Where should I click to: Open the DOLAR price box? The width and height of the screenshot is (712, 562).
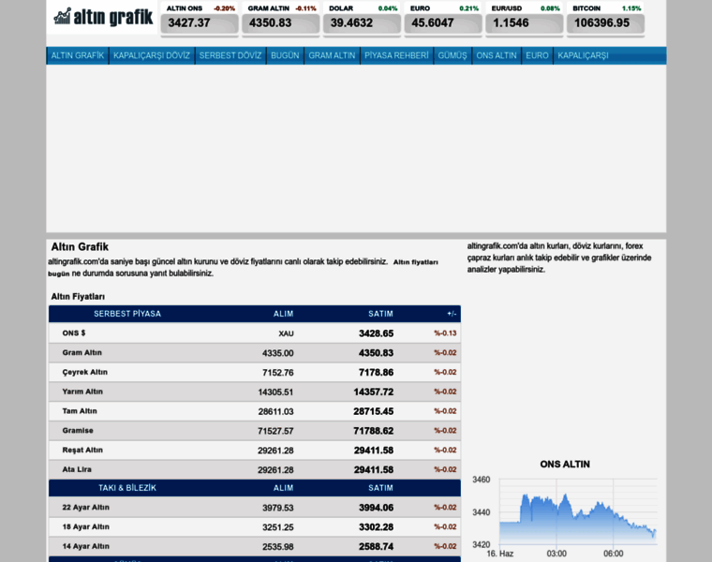tap(362, 19)
